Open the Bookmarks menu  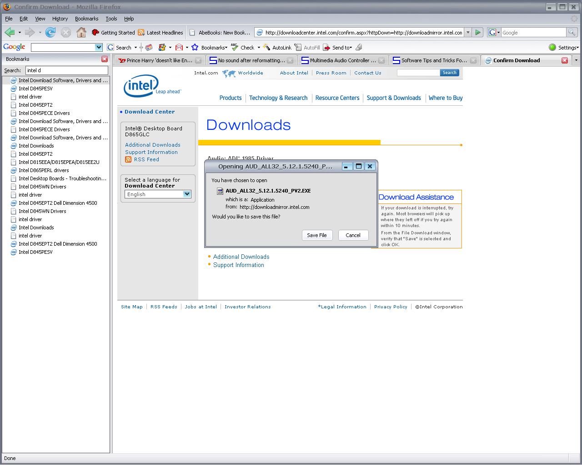86,19
